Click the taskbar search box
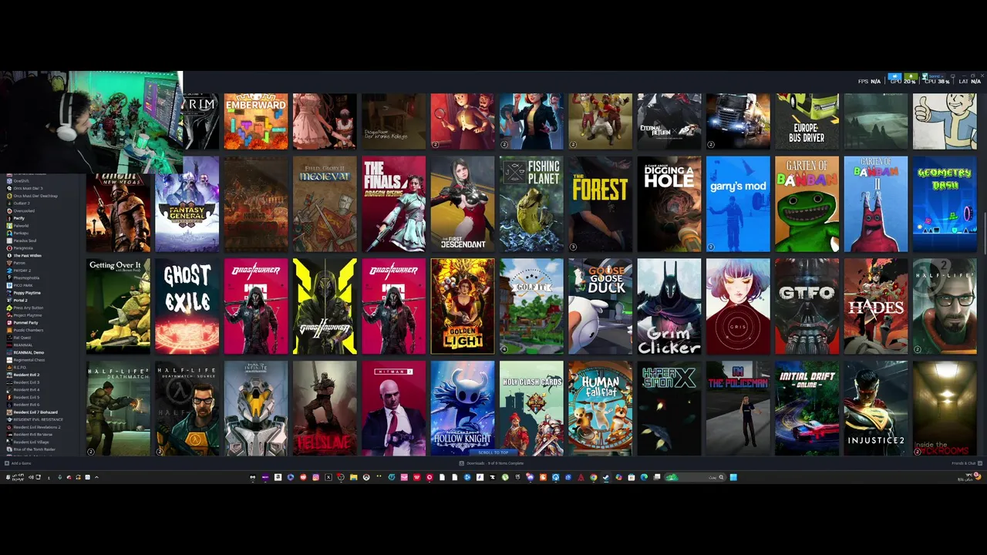 [x=695, y=477]
